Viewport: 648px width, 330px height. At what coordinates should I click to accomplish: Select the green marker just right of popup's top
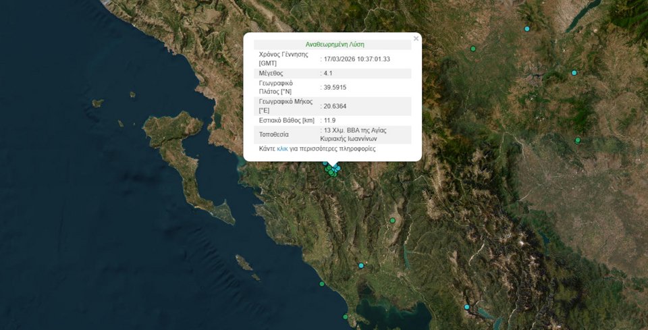[473, 49]
